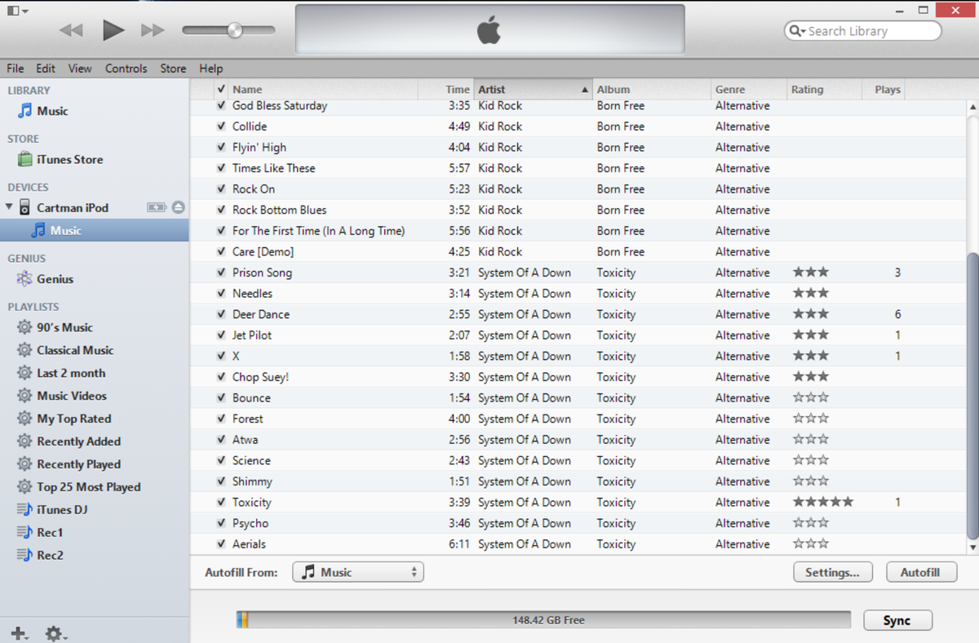Select the 90's Music playlist
The width and height of the screenshot is (979, 643).
(64, 327)
